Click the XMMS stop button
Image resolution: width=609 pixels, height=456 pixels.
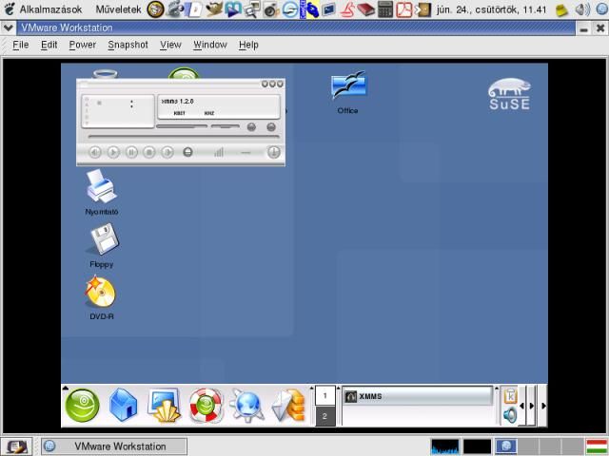pos(149,152)
